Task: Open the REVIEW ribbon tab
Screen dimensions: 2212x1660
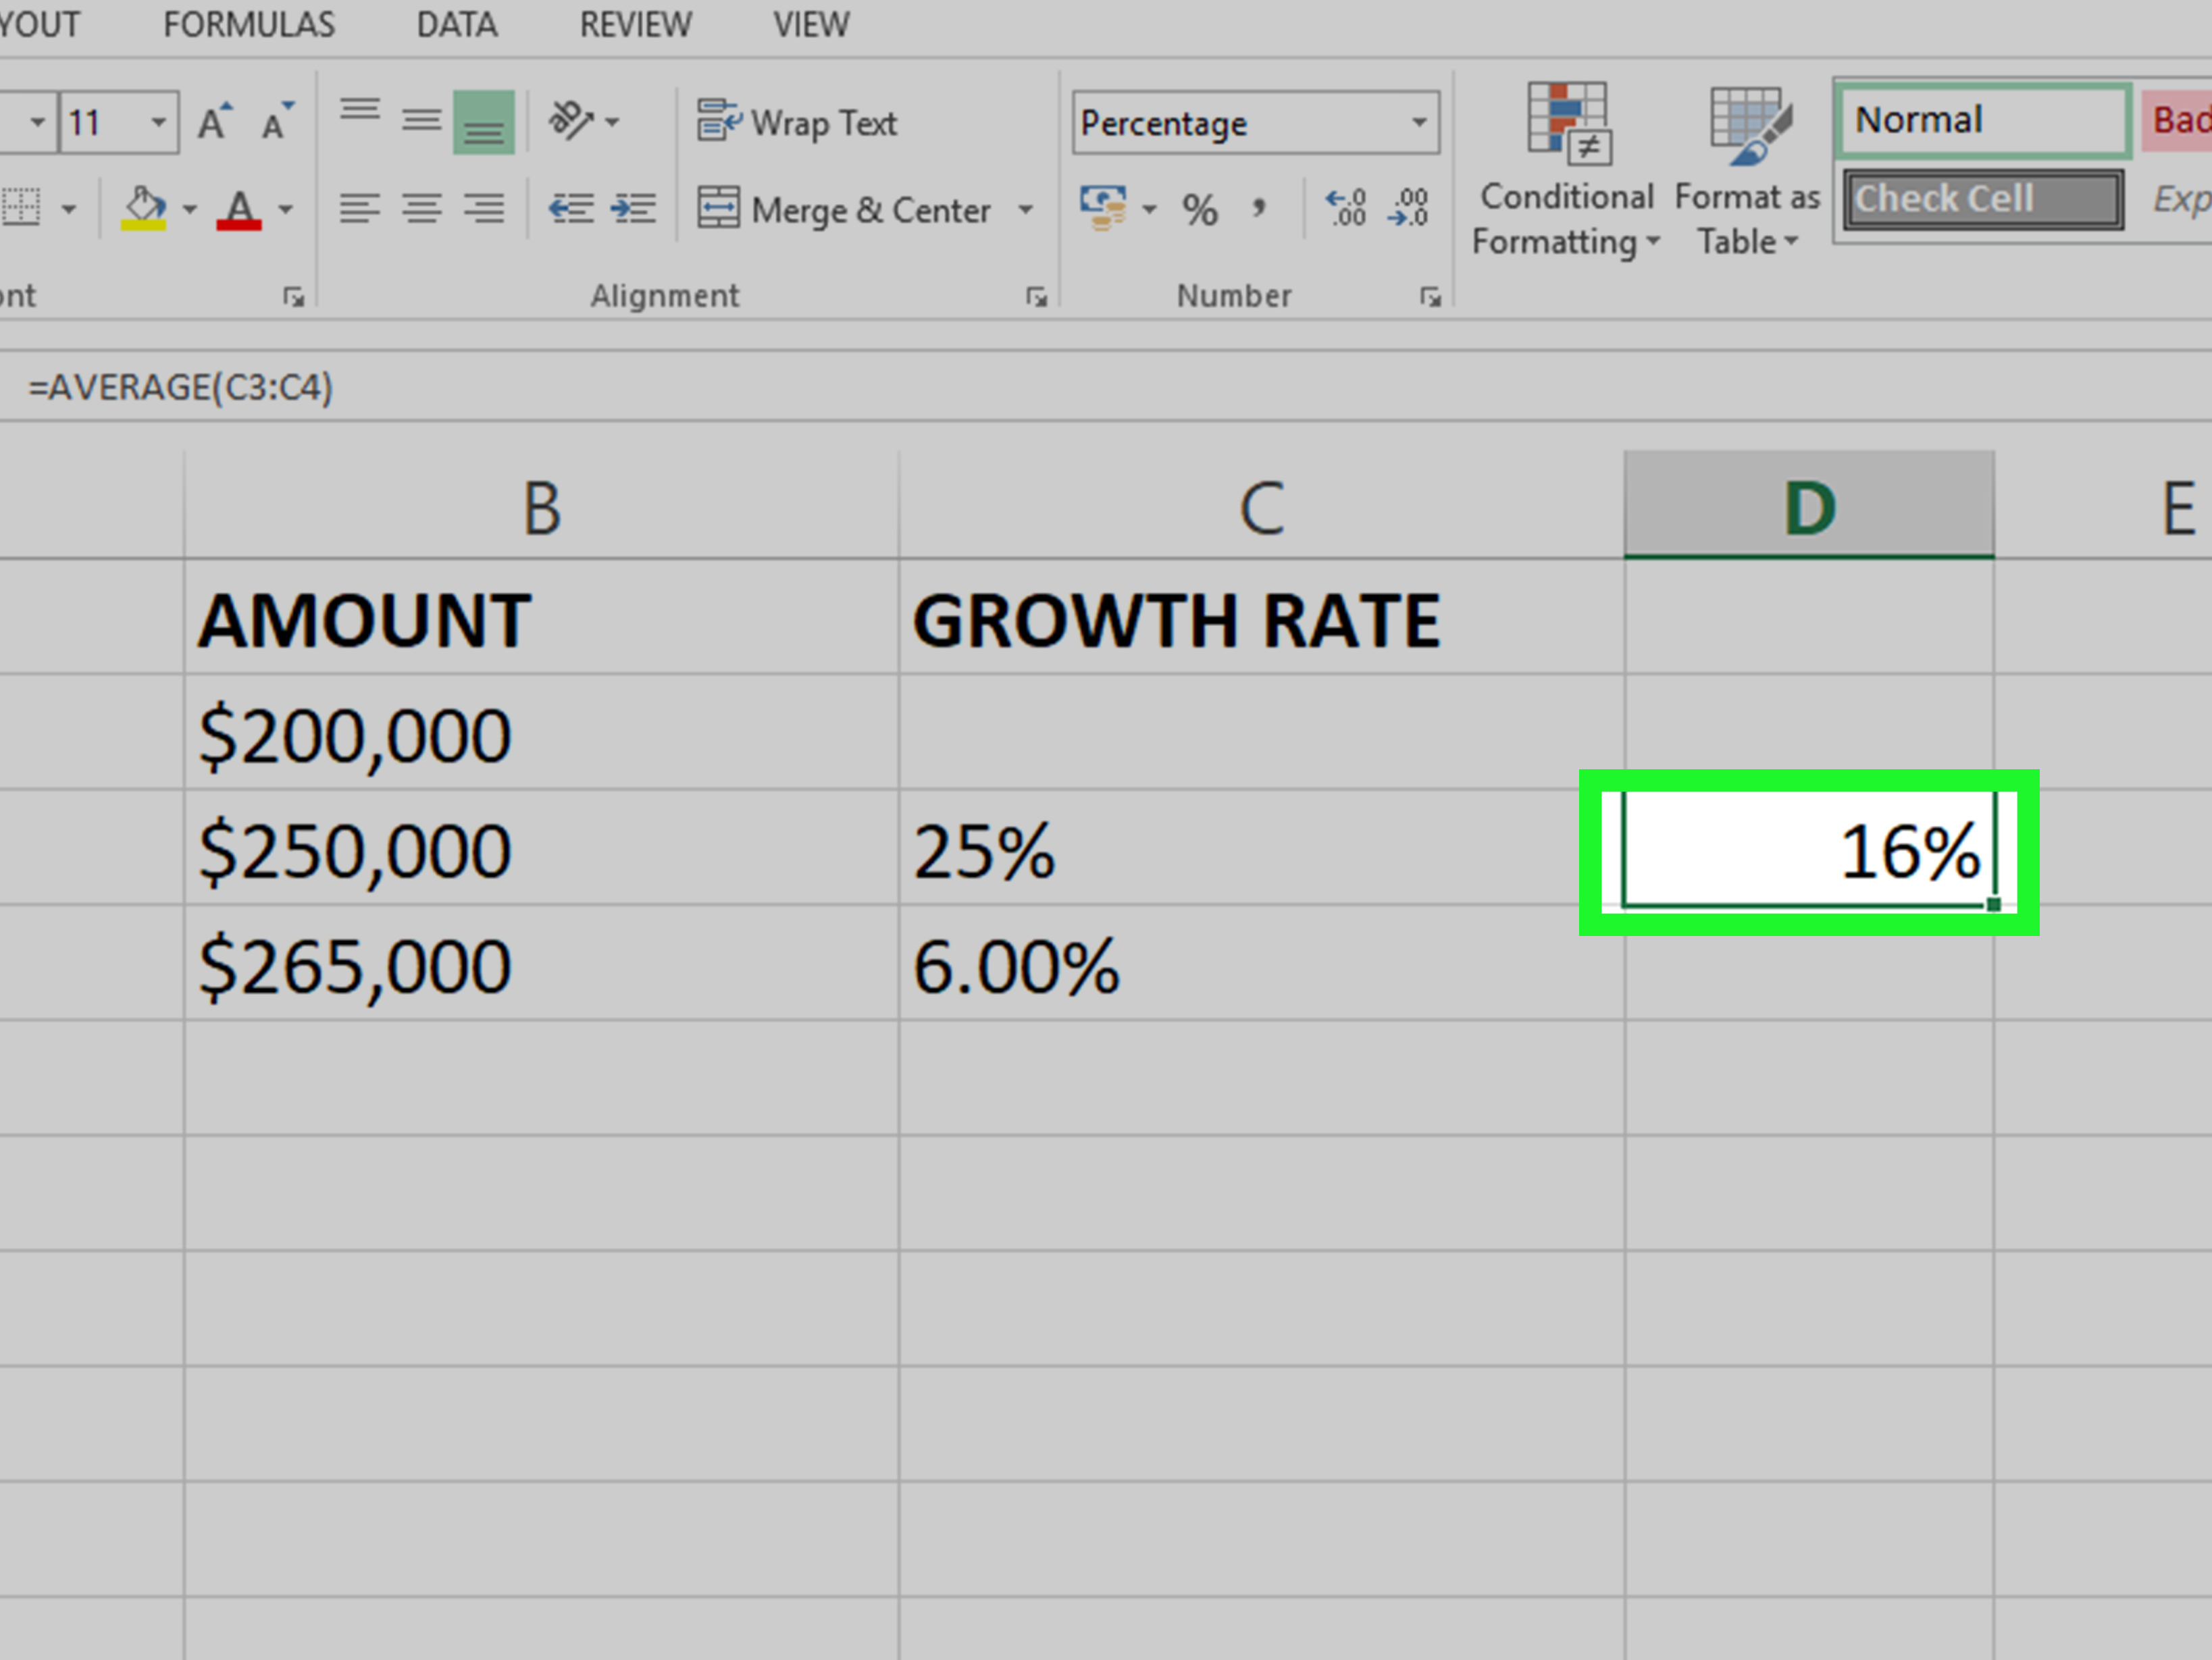Action: 635,24
